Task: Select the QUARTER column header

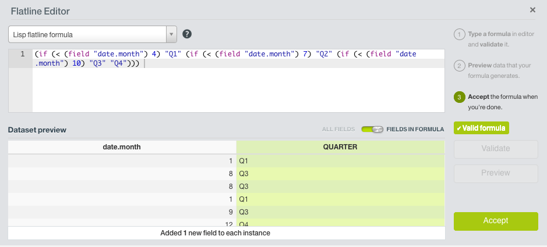Action: coord(340,147)
